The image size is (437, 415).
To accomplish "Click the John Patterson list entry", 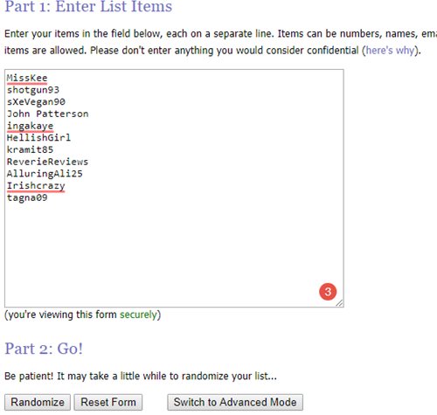I will (47, 114).
